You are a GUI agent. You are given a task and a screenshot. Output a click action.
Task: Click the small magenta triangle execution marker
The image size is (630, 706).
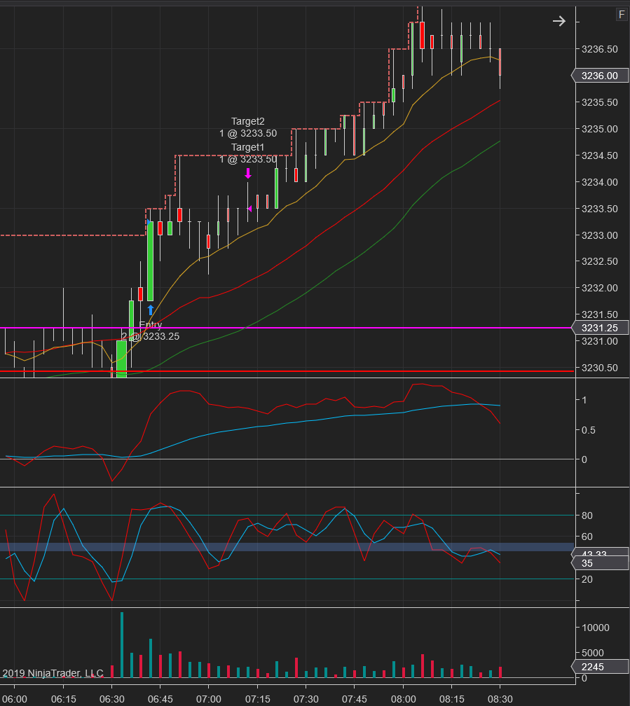tap(249, 209)
